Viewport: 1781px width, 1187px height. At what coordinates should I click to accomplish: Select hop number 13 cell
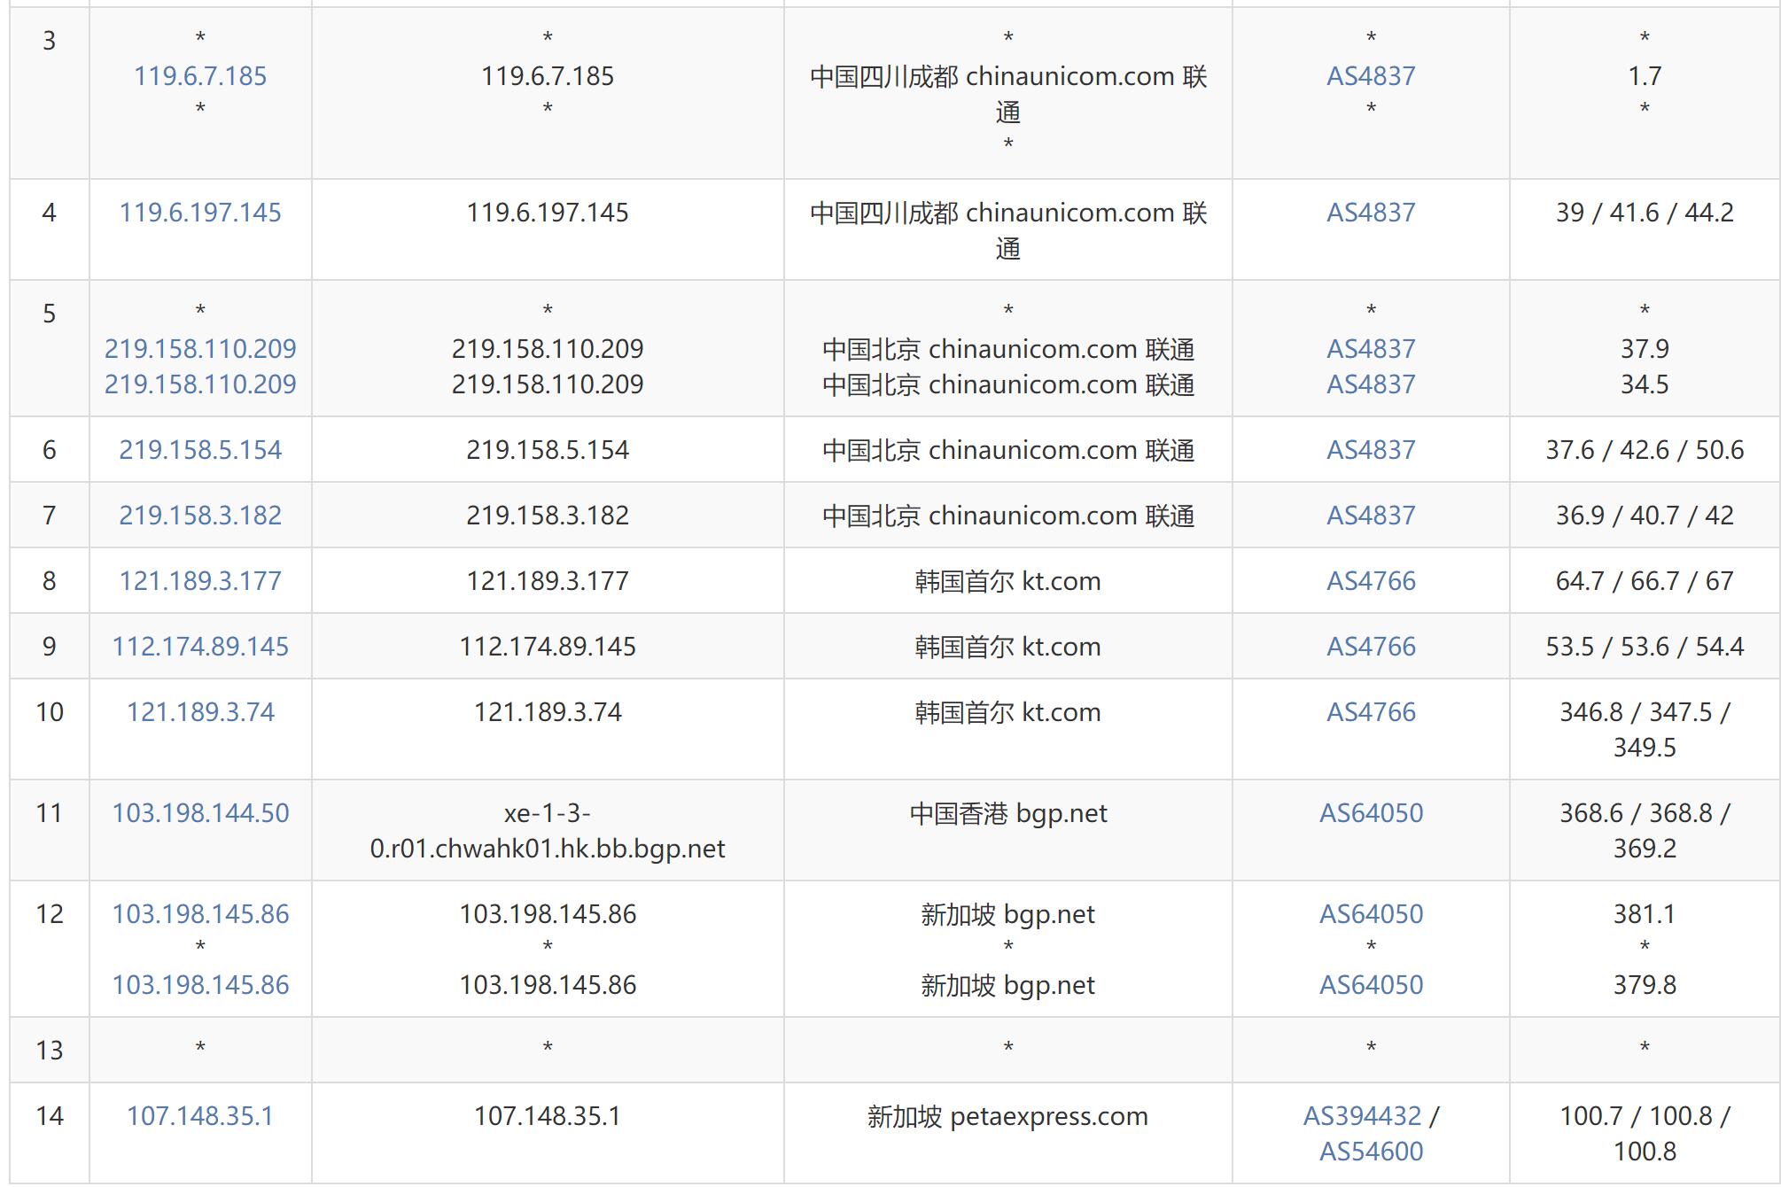point(50,1051)
